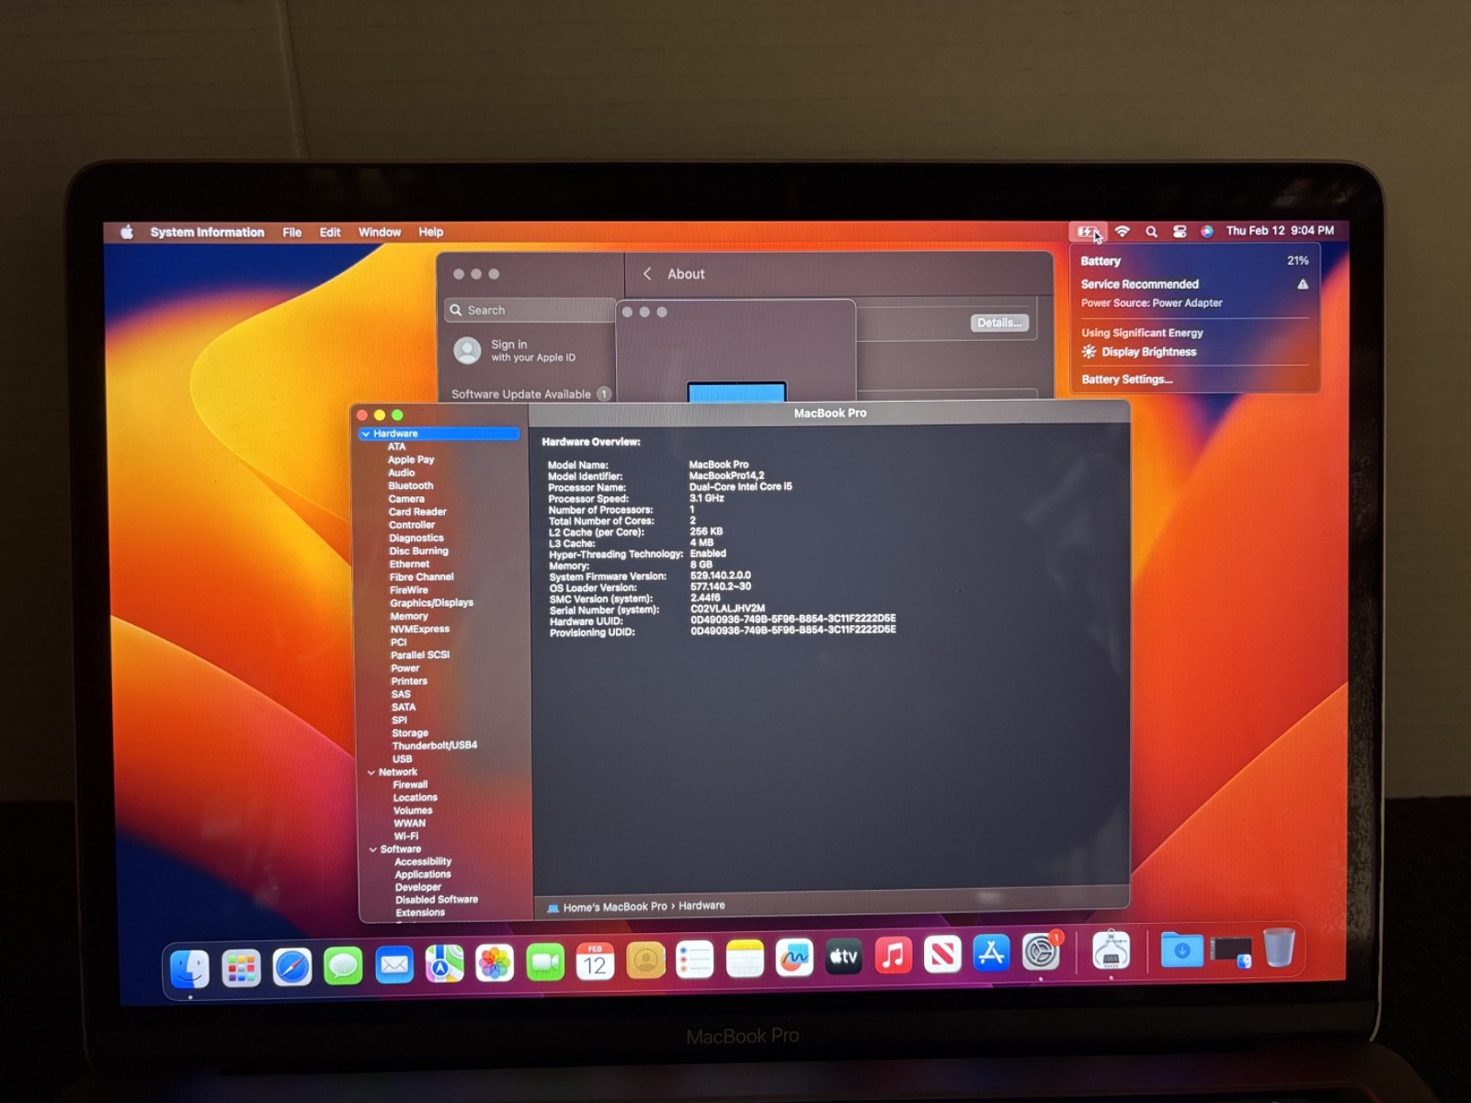This screenshot has width=1471, height=1103.
Task: Click the serial number value C02VLALJHV2M
Action: point(727,608)
